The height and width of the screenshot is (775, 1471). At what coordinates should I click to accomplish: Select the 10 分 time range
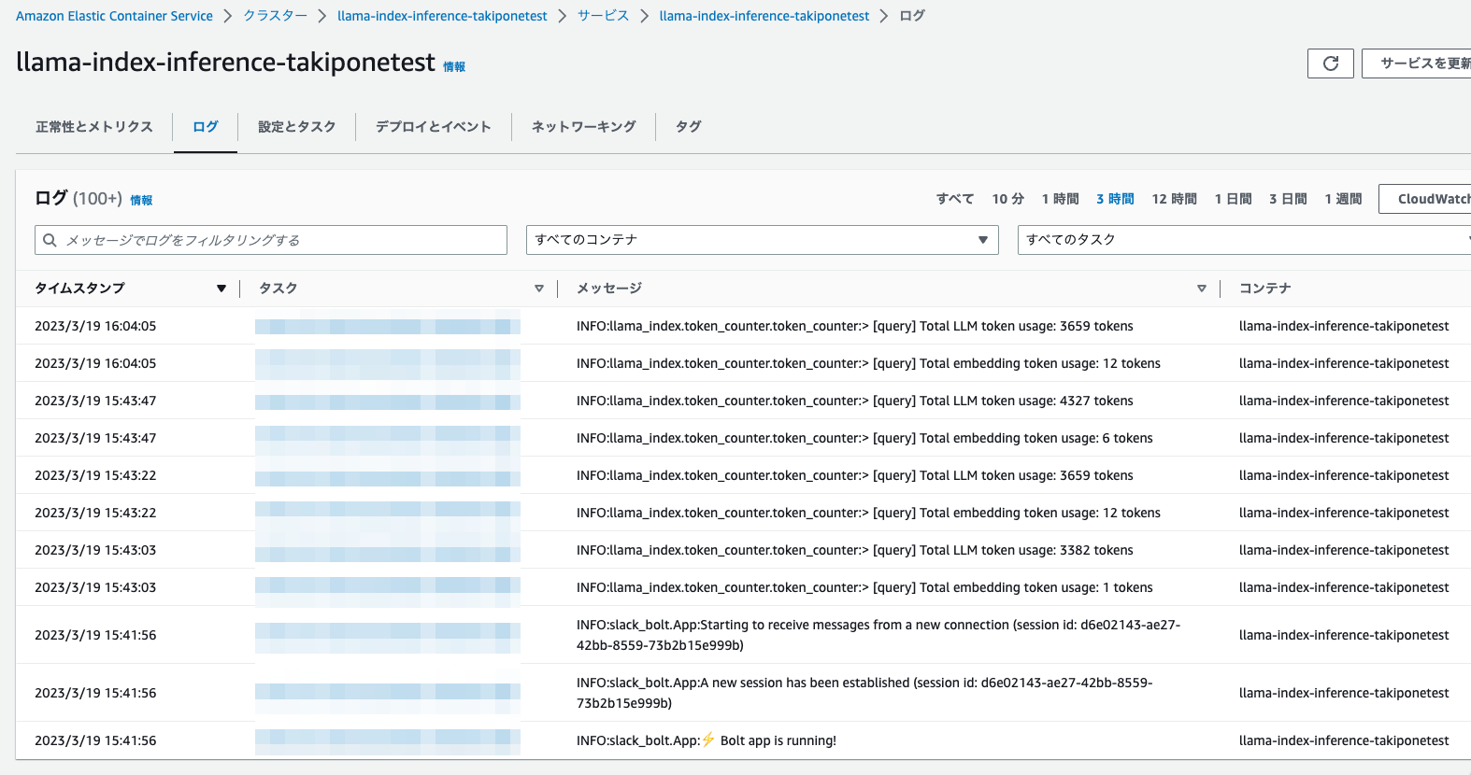coord(1008,199)
